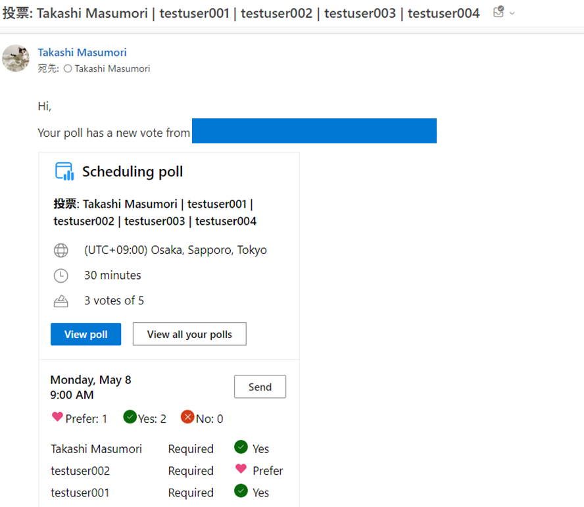
Task: Click heart icon in testuser002 row
Action: click(241, 469)
